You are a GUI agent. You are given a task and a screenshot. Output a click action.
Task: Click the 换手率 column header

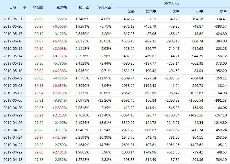84,7
